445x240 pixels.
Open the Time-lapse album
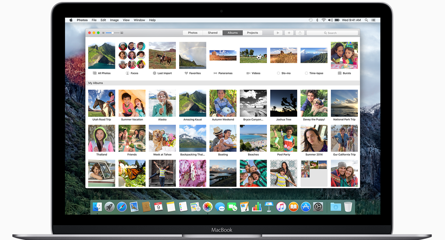314,55
